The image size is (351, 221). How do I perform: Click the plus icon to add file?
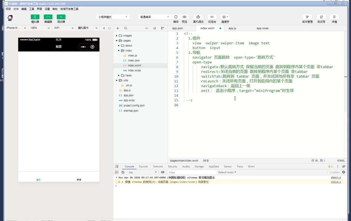[118, 28]
